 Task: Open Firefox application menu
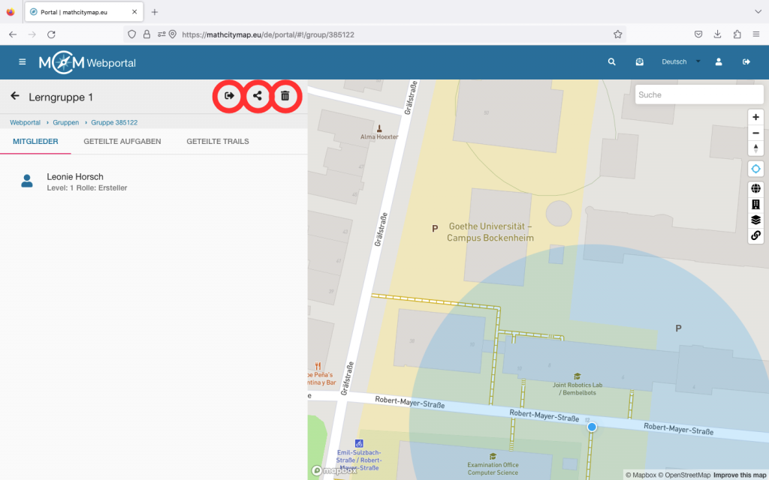755,34
